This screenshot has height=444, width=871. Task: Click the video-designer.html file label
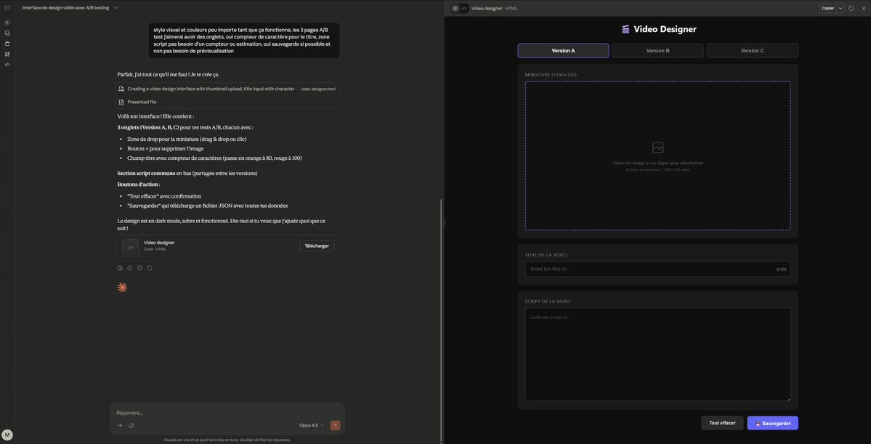click(x=317, y=89)
